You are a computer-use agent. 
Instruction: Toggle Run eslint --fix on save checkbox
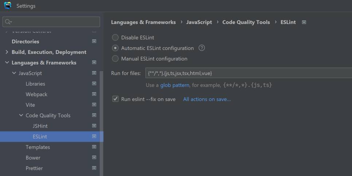point(116,99)
